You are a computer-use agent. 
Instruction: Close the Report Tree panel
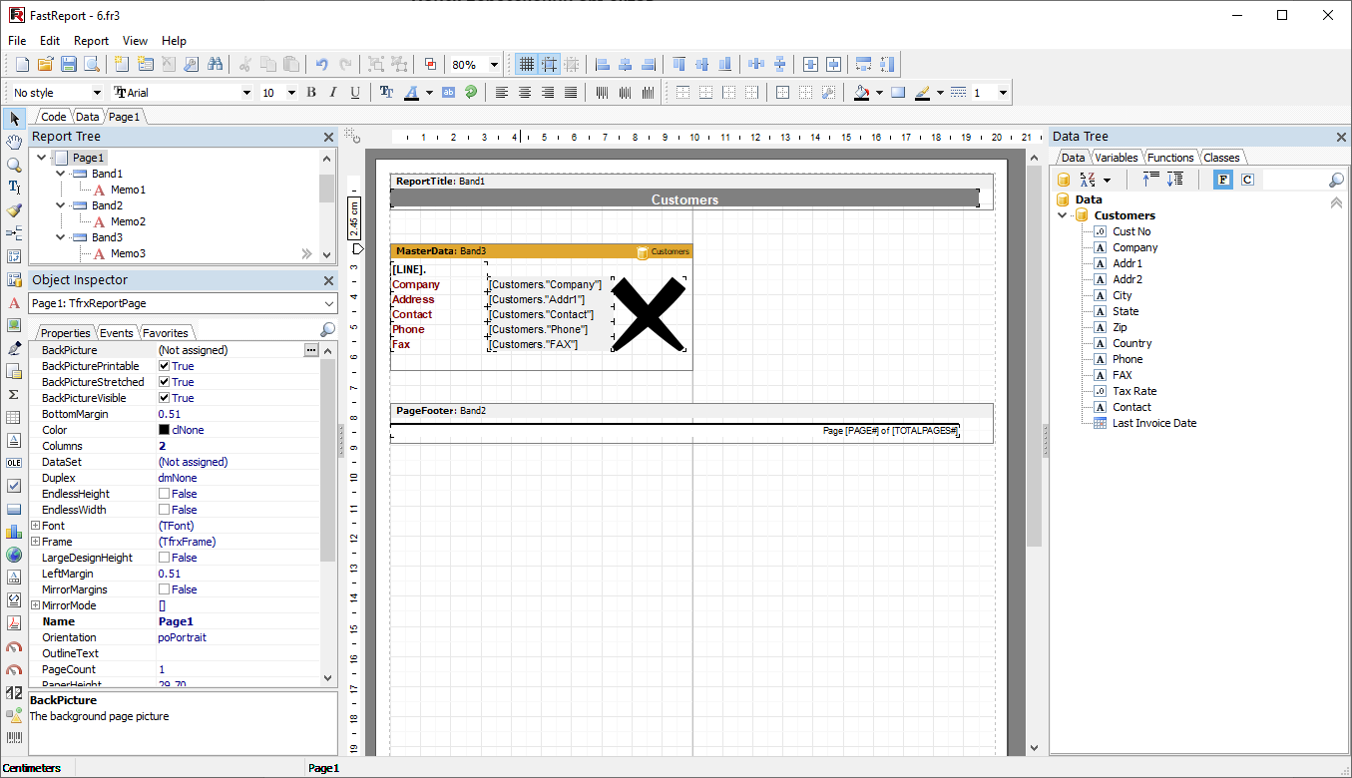328,137
